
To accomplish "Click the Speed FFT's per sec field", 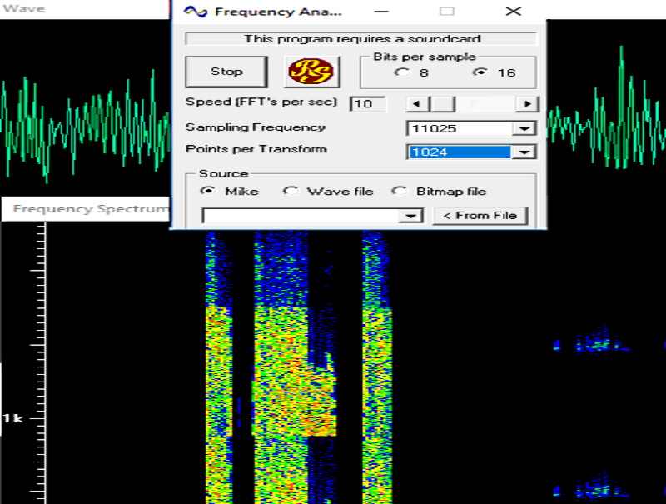I will [366, 104].
